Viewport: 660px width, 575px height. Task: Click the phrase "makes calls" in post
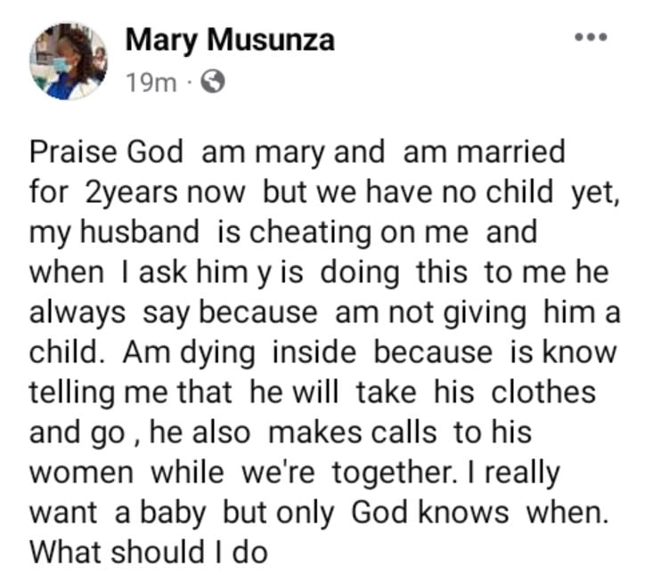pyautogui.click(x=352, y=433)
